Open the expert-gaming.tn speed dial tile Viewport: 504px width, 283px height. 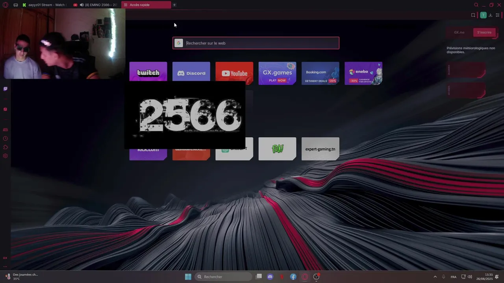320,149
